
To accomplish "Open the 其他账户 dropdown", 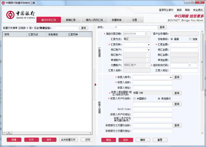I will (x=149, y=60).
